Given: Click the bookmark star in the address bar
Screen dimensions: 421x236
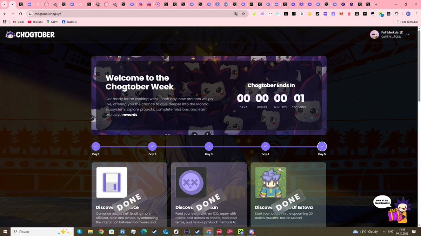Looking at the screenshot, I should [x=243, y=14].
